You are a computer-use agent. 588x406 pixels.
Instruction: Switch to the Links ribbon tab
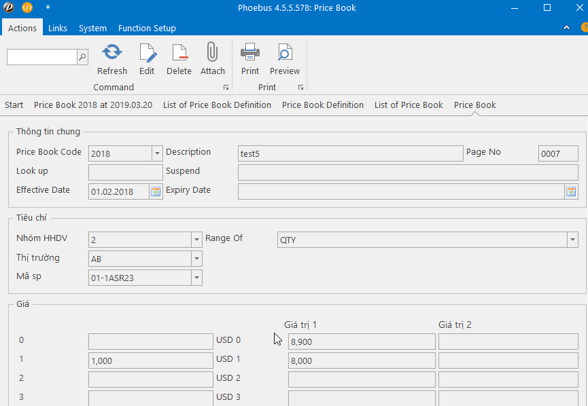click(58, 28)
